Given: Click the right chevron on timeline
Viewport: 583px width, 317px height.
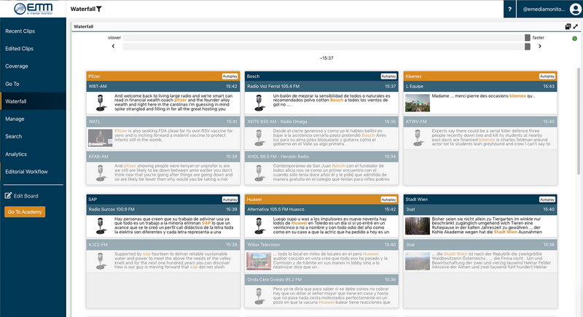Looking at the screenshot, I should pyautogui.click(x=539, y=47).
